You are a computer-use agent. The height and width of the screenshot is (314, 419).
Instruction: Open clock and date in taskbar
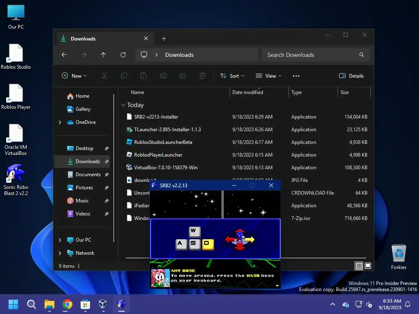click(390, 304)
